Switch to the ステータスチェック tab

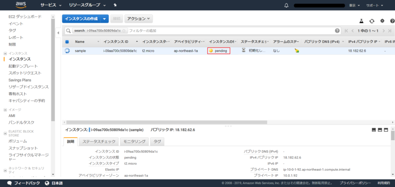click(x=99, y=142)
